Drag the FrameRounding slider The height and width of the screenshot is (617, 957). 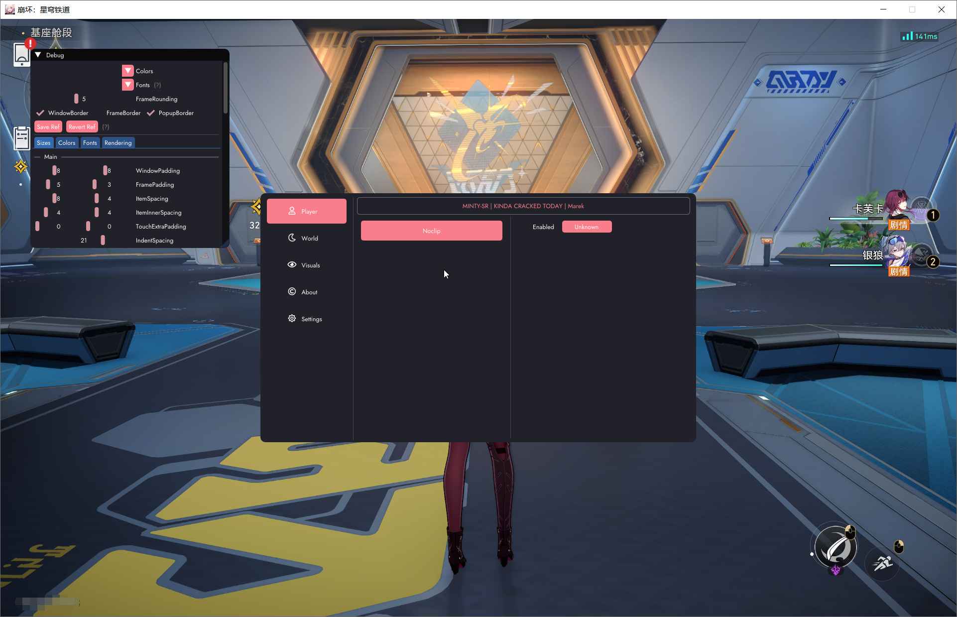(76, 99)
